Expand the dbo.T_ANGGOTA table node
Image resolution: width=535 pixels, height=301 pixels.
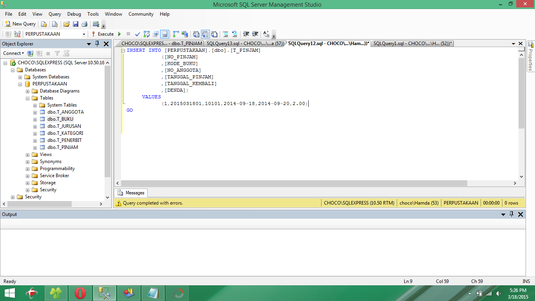click(35, 112)
